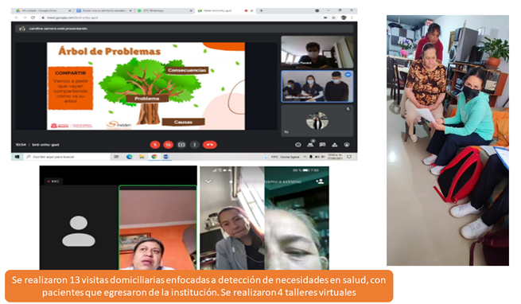Bookmark the page with the star icon

pos(333,18)
